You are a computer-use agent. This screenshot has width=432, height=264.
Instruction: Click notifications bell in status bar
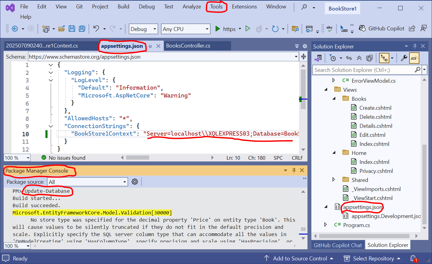414,258
